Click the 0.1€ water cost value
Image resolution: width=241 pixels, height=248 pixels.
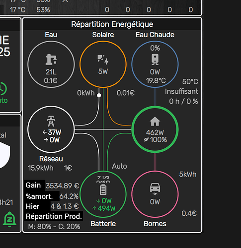click(51, 80)
